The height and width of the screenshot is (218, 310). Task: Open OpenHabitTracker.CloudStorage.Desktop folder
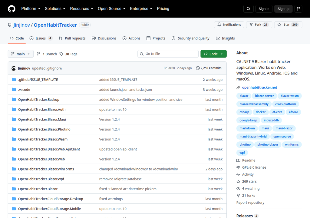[x=51, y=199]
